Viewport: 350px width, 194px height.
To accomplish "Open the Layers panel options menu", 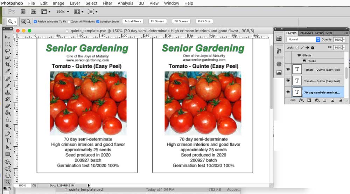I will click(346, 33).
